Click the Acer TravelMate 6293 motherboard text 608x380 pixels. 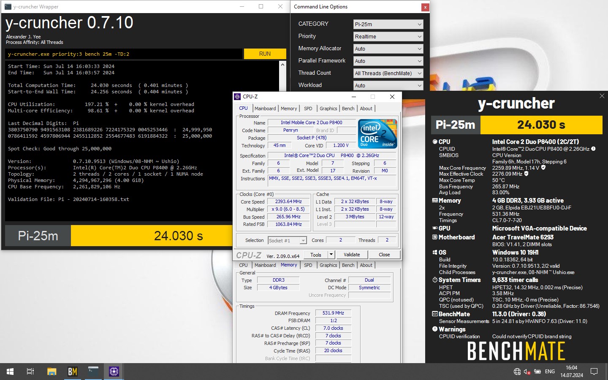pyautogui.click(x=523, y=237)
